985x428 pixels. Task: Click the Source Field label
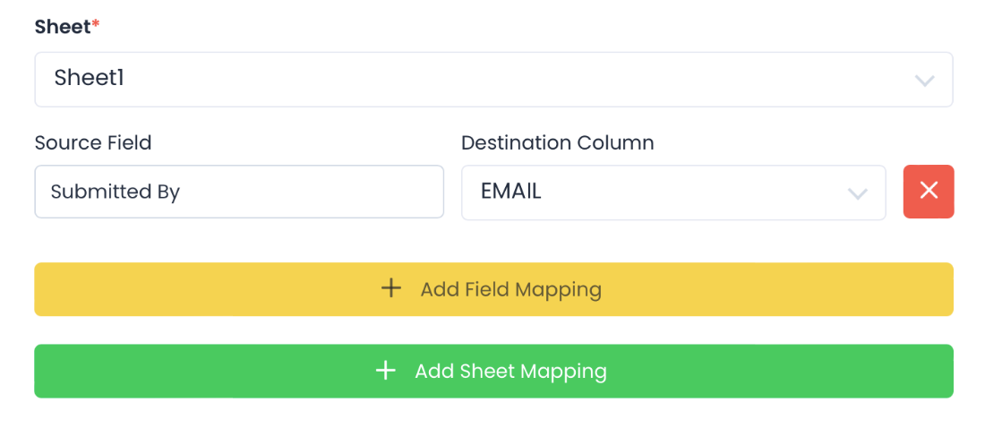[93, 142]
